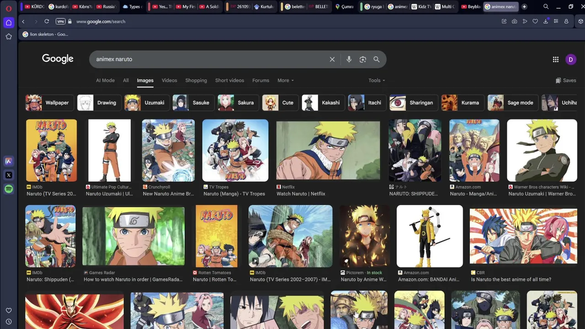Take a snapshot with camera icon
585x329 pixels.
point(515,21)
